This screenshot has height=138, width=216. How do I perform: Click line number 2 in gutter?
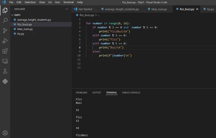(x=80, y=23)
